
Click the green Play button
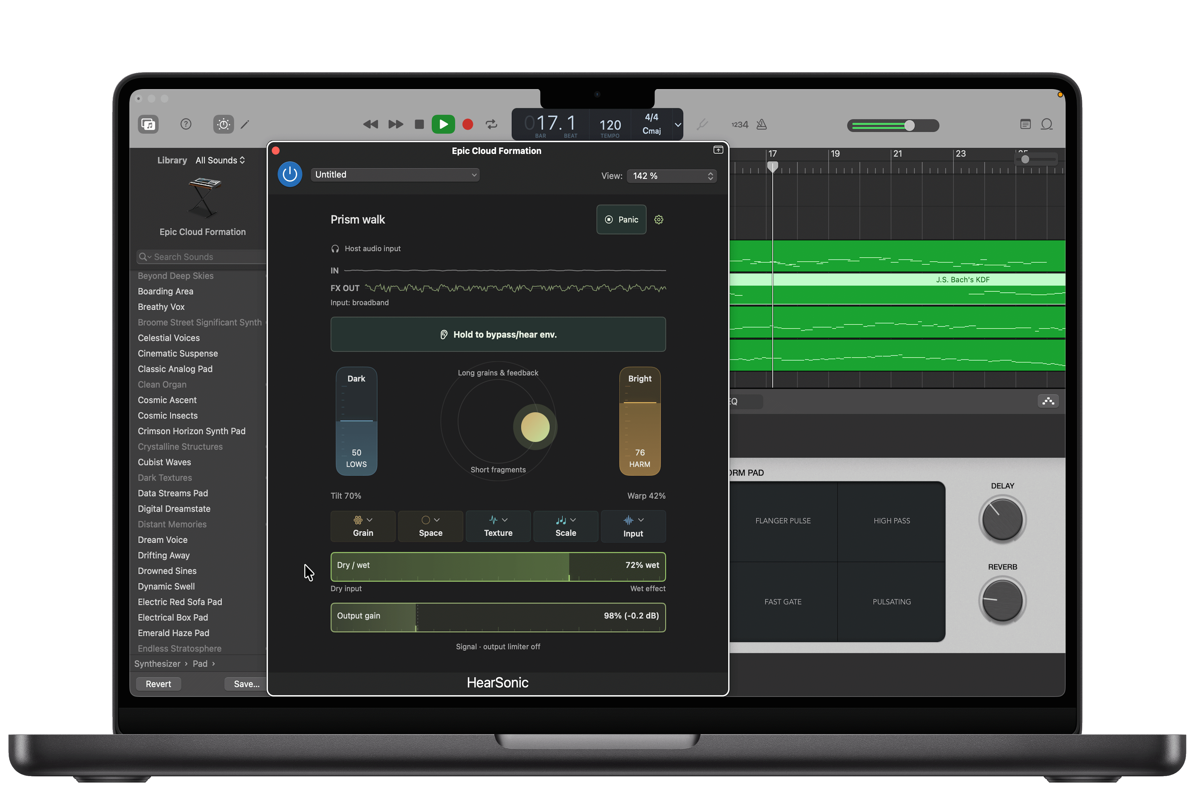pyautogui.click(x=443, y=124)
